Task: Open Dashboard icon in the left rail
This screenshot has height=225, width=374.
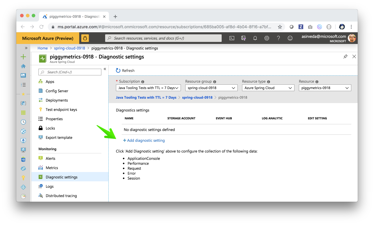Action: click(x=23, y=75)
